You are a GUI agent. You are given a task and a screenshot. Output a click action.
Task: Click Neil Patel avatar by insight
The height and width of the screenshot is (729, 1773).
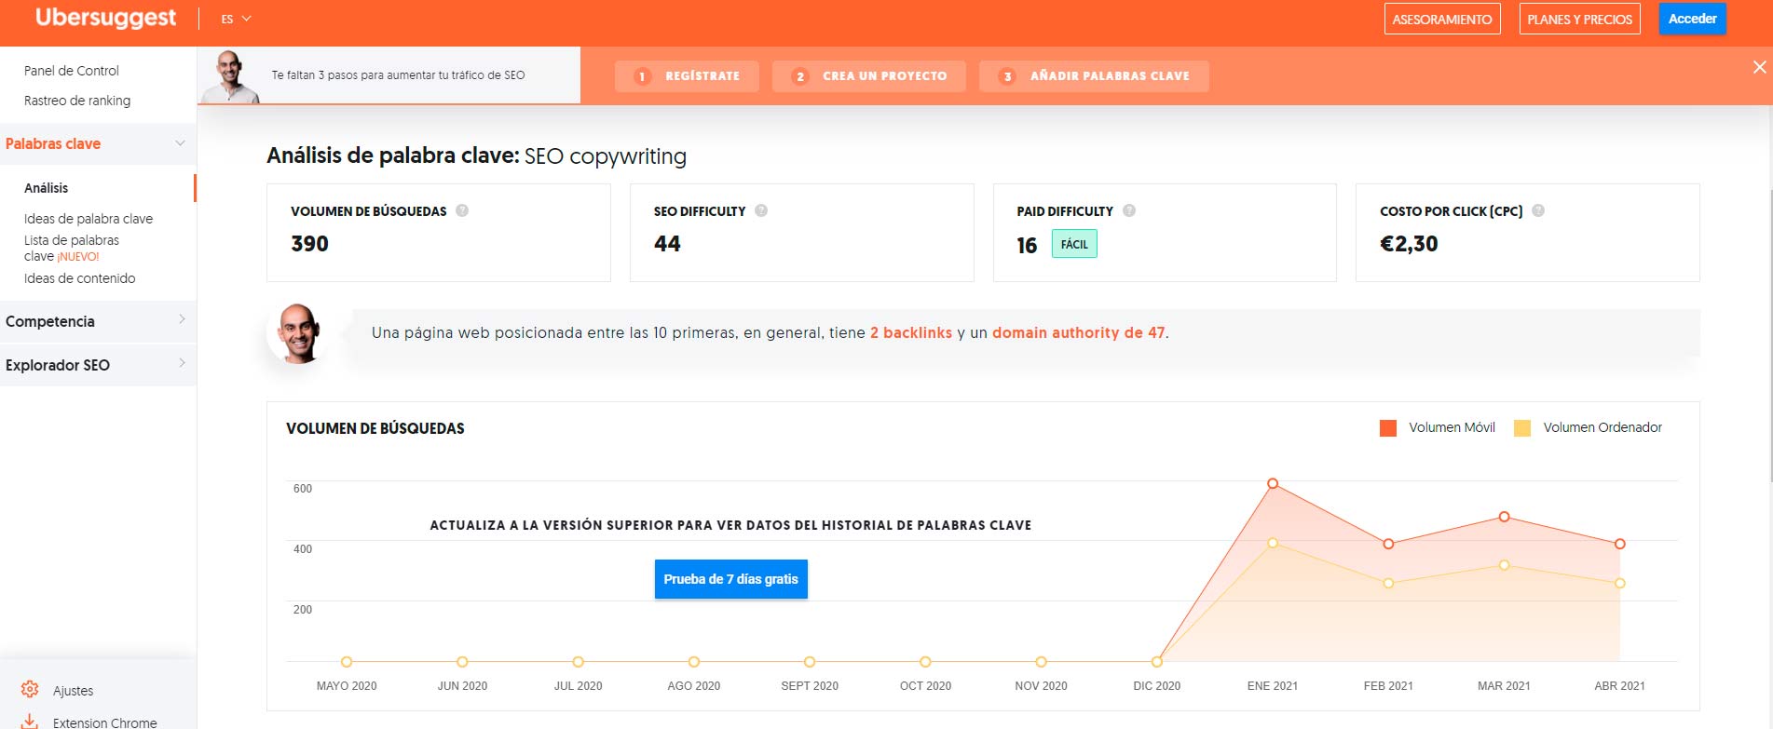[x=299, y=333]
